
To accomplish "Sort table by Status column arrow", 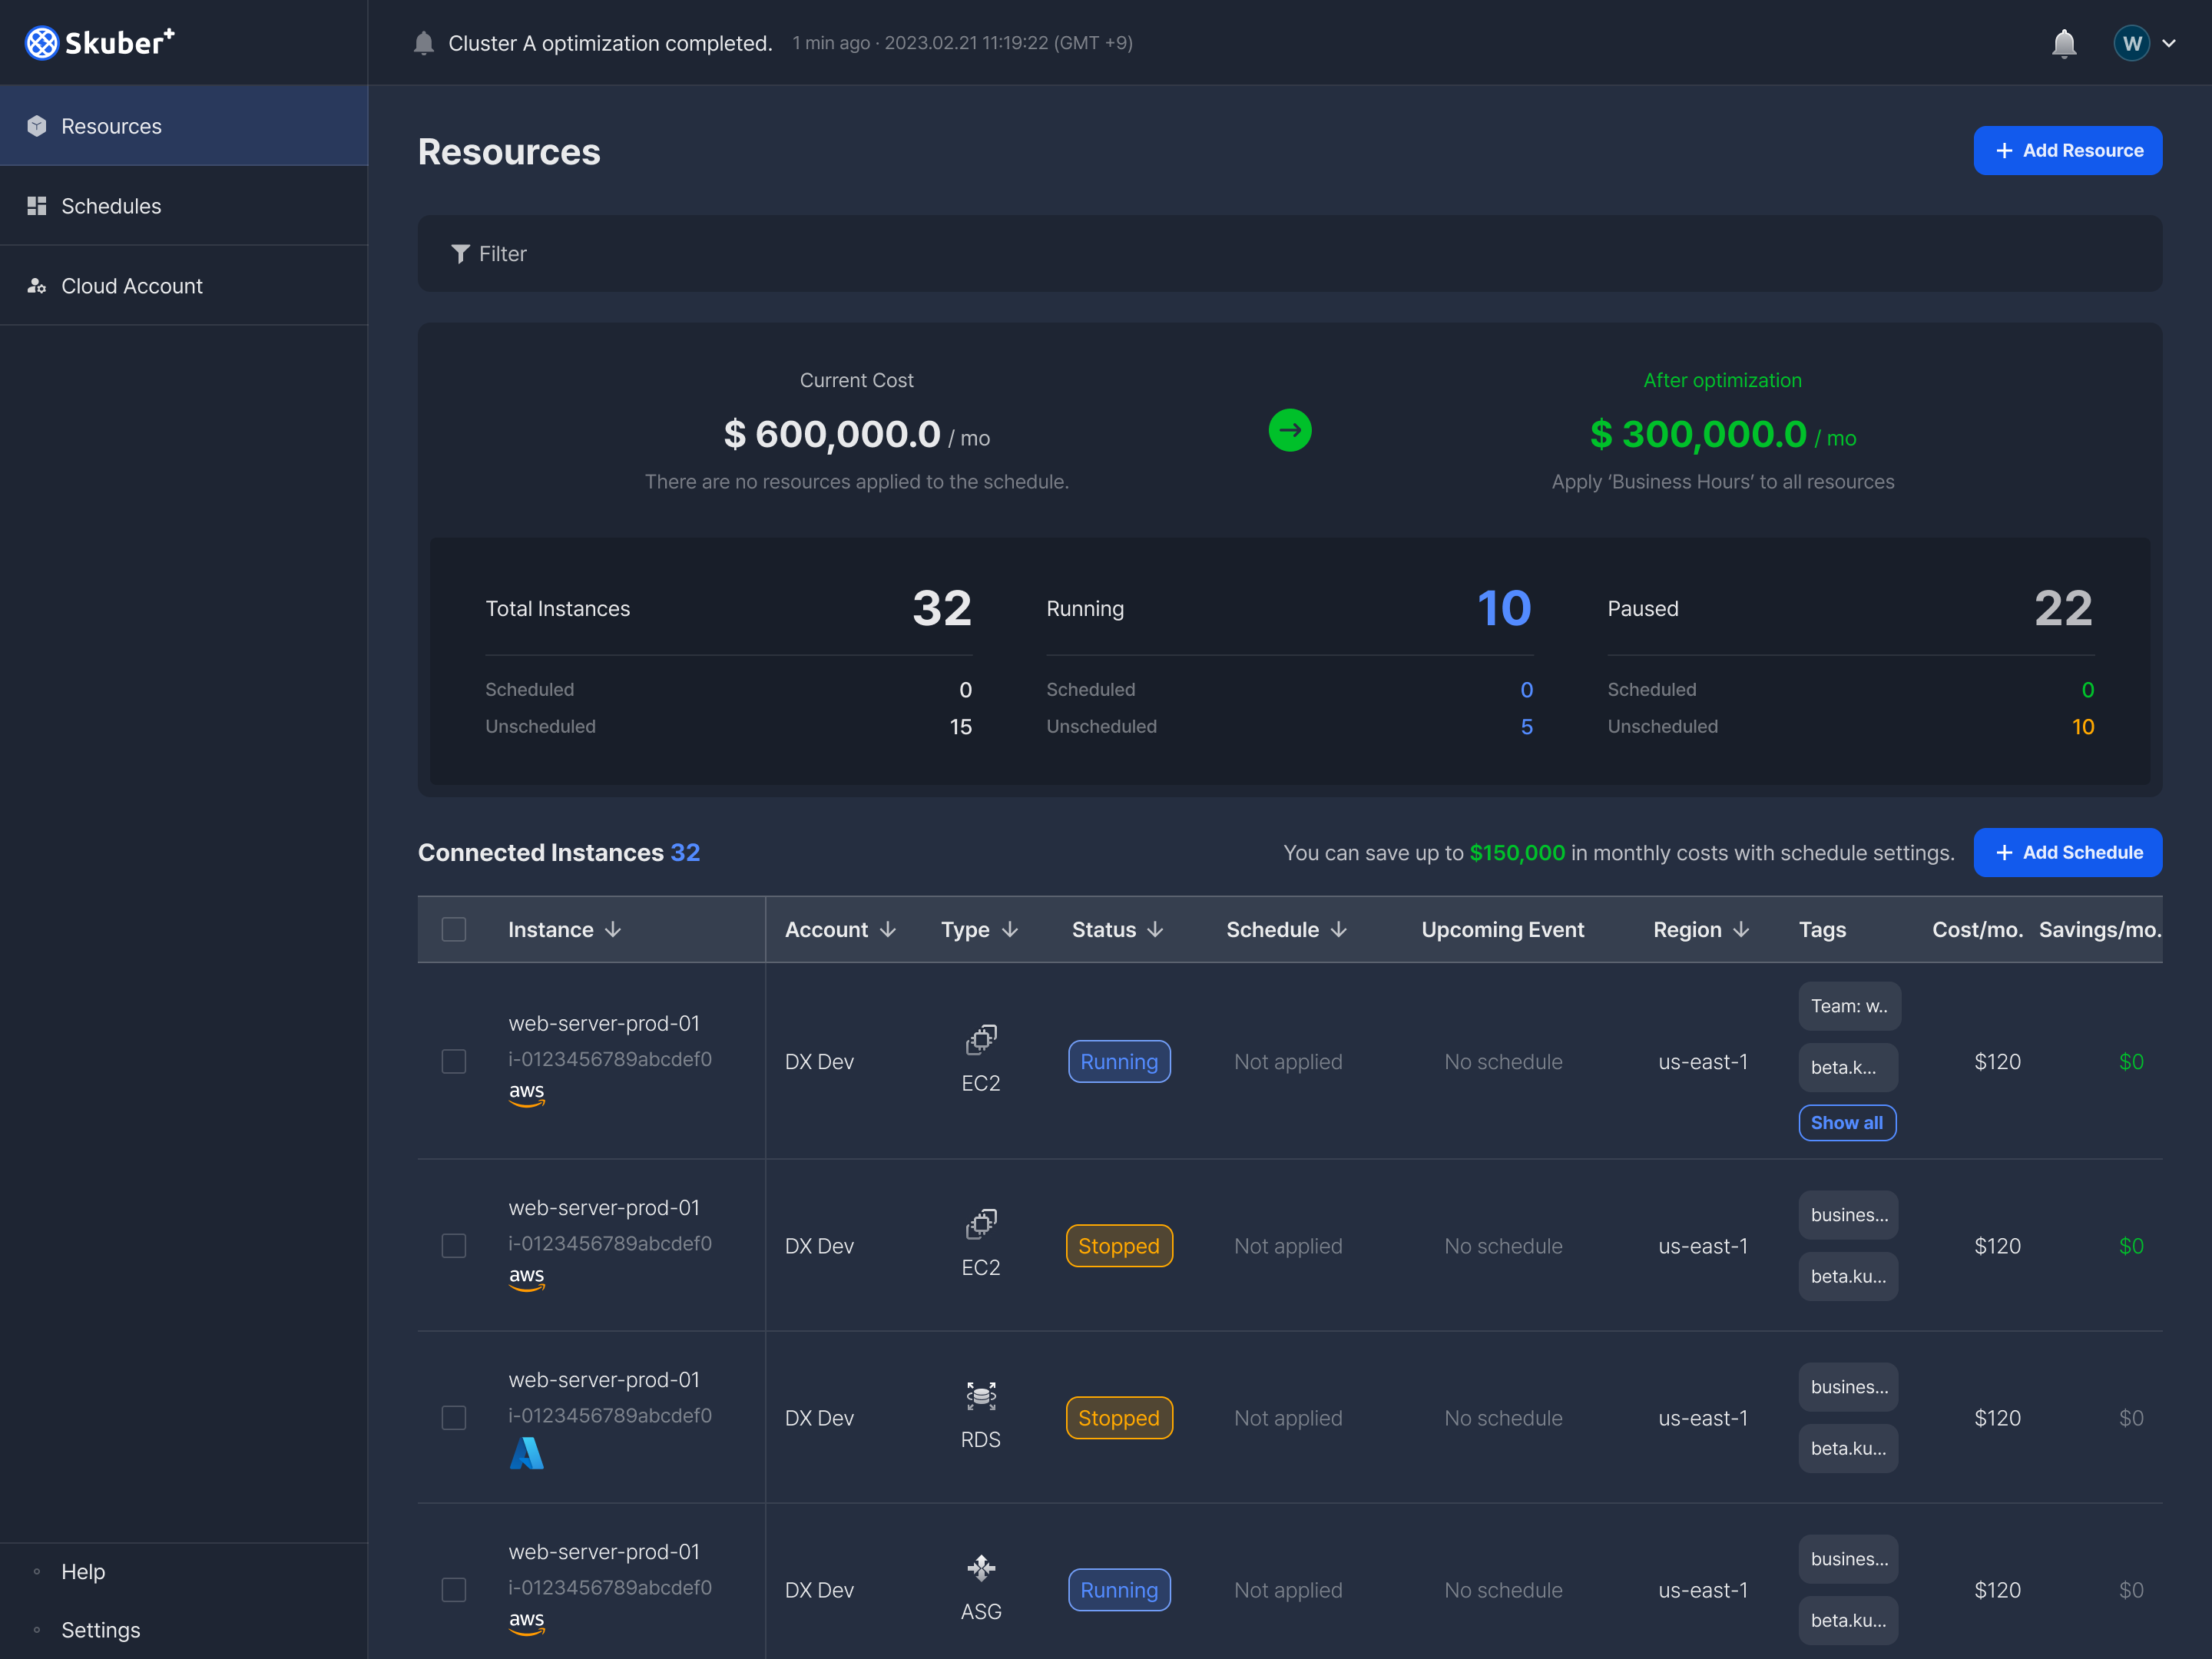I will pyautogui.click(x=1156, y=930).
